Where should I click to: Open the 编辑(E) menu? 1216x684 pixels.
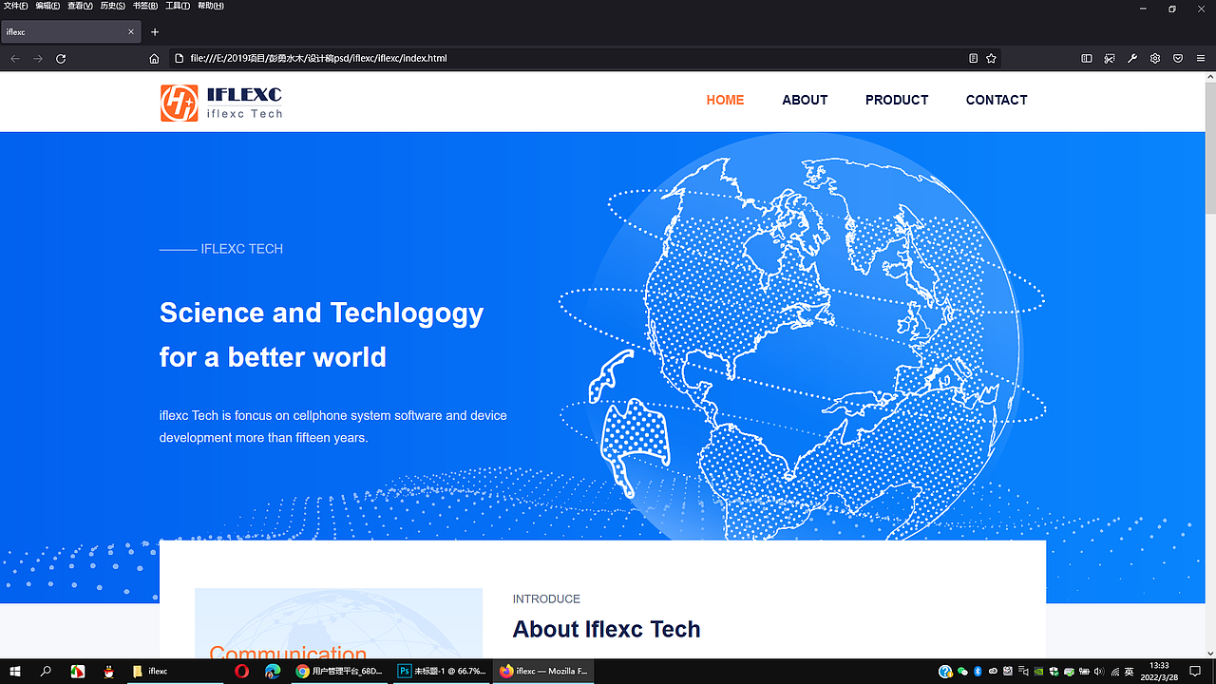pos(47,6)
